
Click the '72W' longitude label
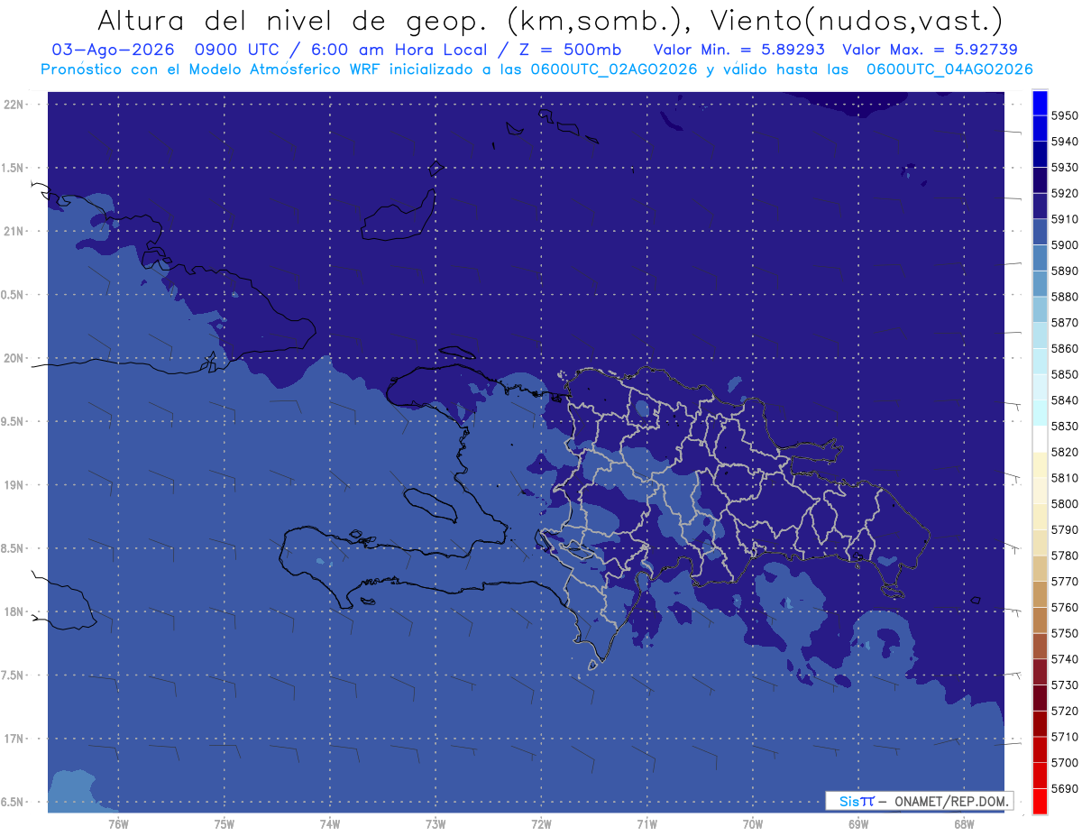coord(542,824)
